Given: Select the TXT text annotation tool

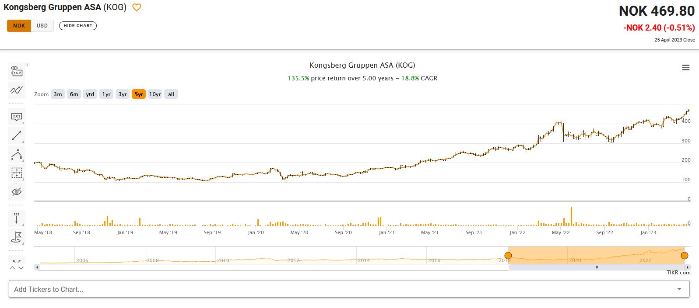Looking at the screenshot, I should tap(17, 117).
